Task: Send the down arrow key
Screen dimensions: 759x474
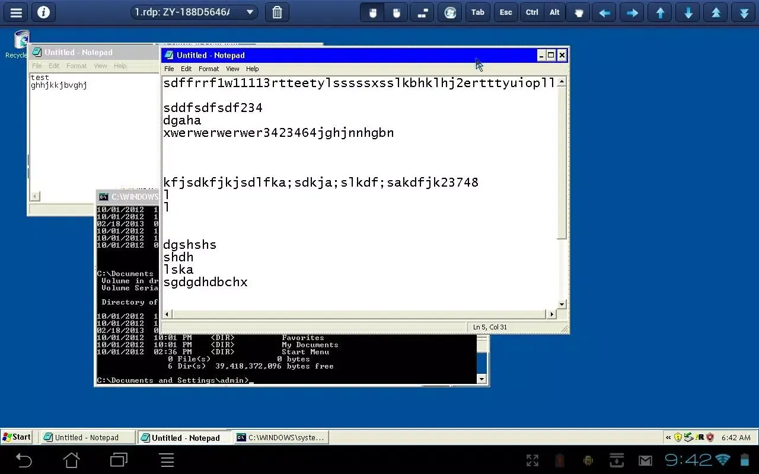Action: point(688,12)
